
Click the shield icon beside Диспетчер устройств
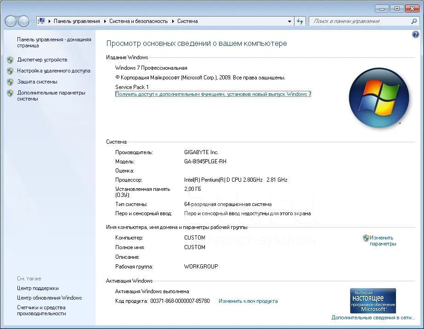(x=10, y=60)
